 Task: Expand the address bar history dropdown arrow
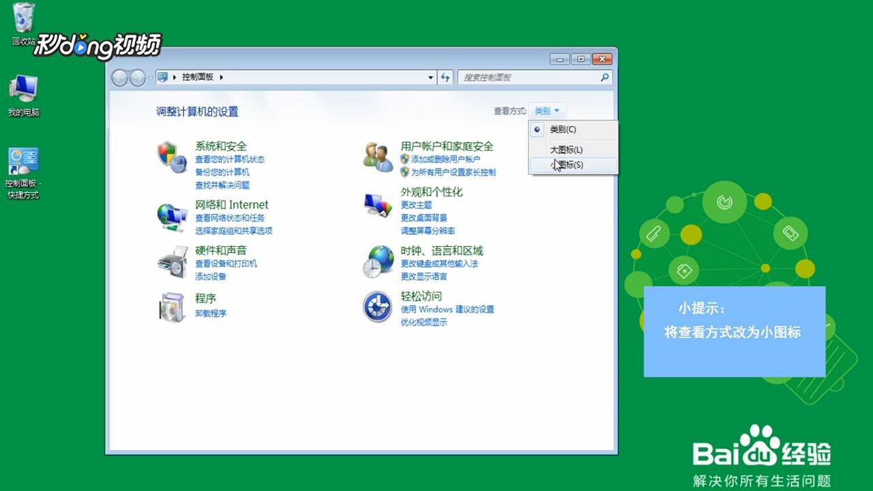pyautogui.click(x=430, y=78)
